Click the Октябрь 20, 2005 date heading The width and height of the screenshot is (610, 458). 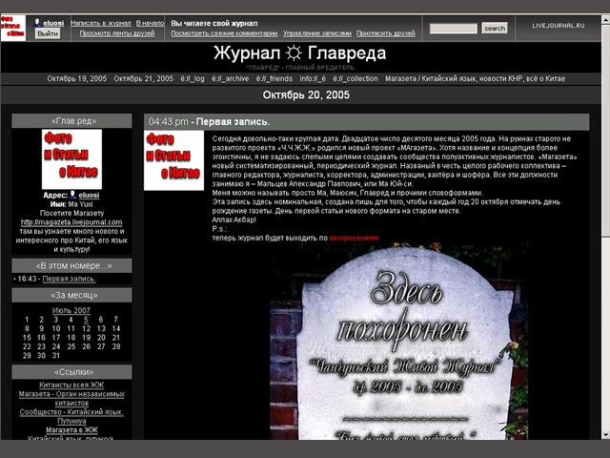coord(306,95)
